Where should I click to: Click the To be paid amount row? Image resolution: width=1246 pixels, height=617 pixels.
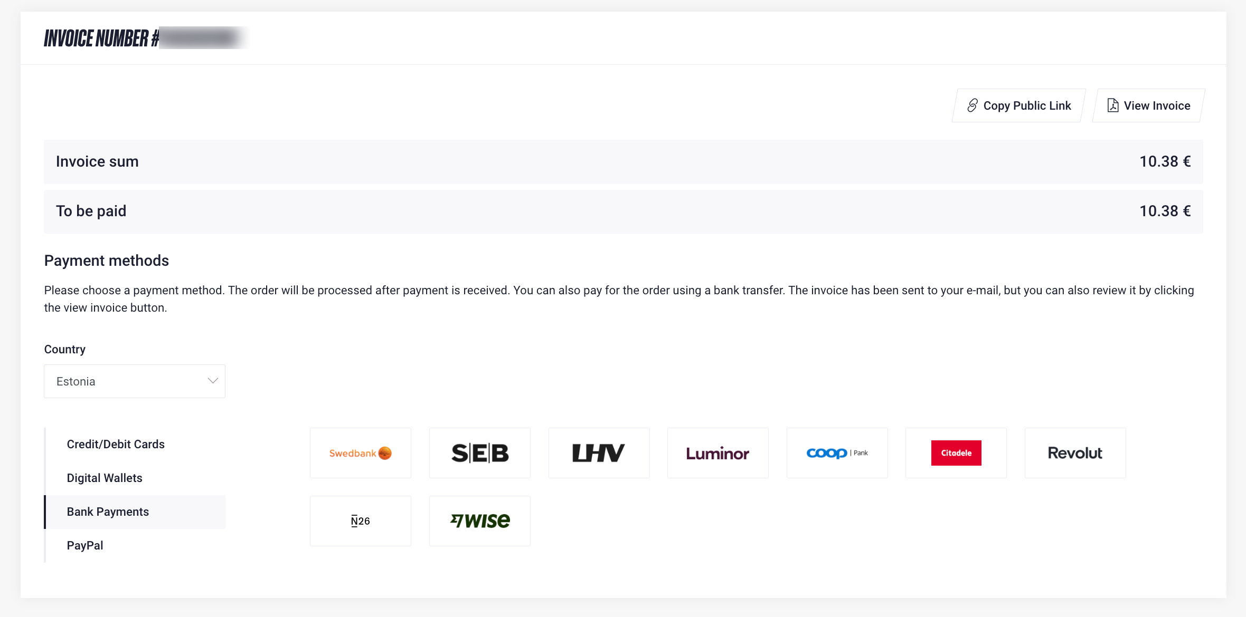pyautogui.click(x=624, y=211)
